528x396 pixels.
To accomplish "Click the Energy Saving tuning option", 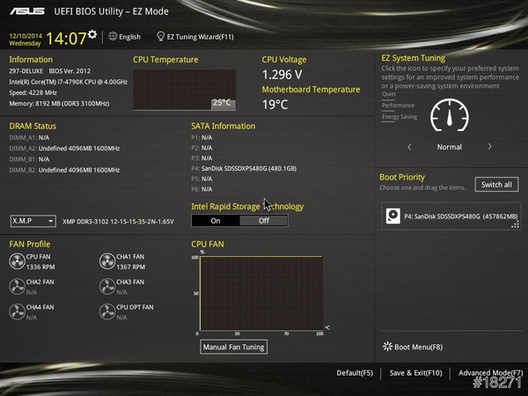I will pyautogui.click(x=400, y=116).
